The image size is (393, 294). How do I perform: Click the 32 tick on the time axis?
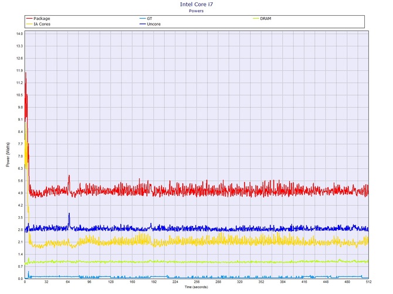[46, 282]
